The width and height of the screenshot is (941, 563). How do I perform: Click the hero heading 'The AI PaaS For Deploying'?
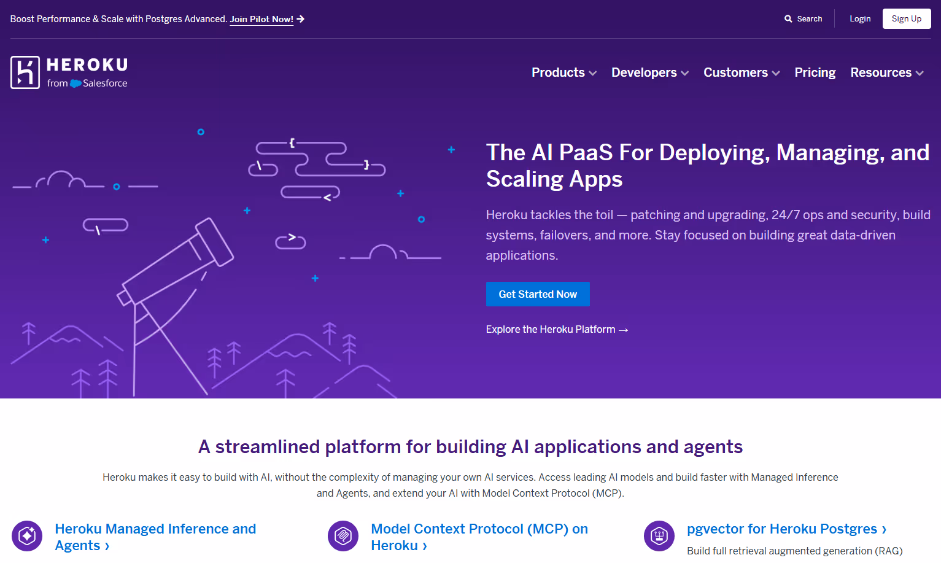tap(708, 166)
